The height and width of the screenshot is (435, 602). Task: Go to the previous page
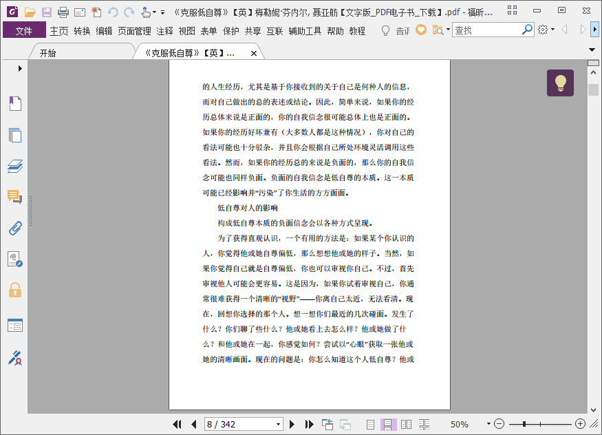194,424
